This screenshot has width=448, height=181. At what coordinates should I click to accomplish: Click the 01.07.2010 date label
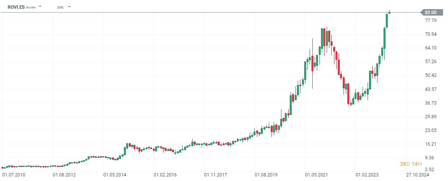click(x=14, y=175)
